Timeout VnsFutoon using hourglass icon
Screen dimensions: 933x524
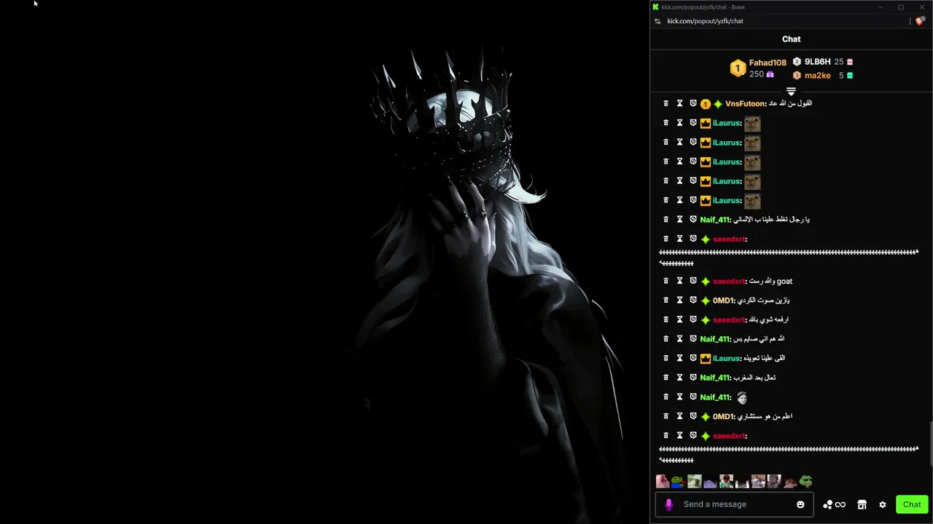(x=679, y=104)
